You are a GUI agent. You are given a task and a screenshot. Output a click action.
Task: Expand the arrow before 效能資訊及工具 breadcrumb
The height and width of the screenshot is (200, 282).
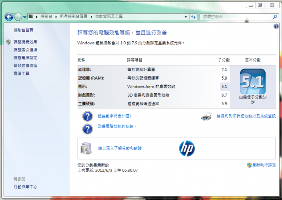pyautogui.click(x=91, y=17)
